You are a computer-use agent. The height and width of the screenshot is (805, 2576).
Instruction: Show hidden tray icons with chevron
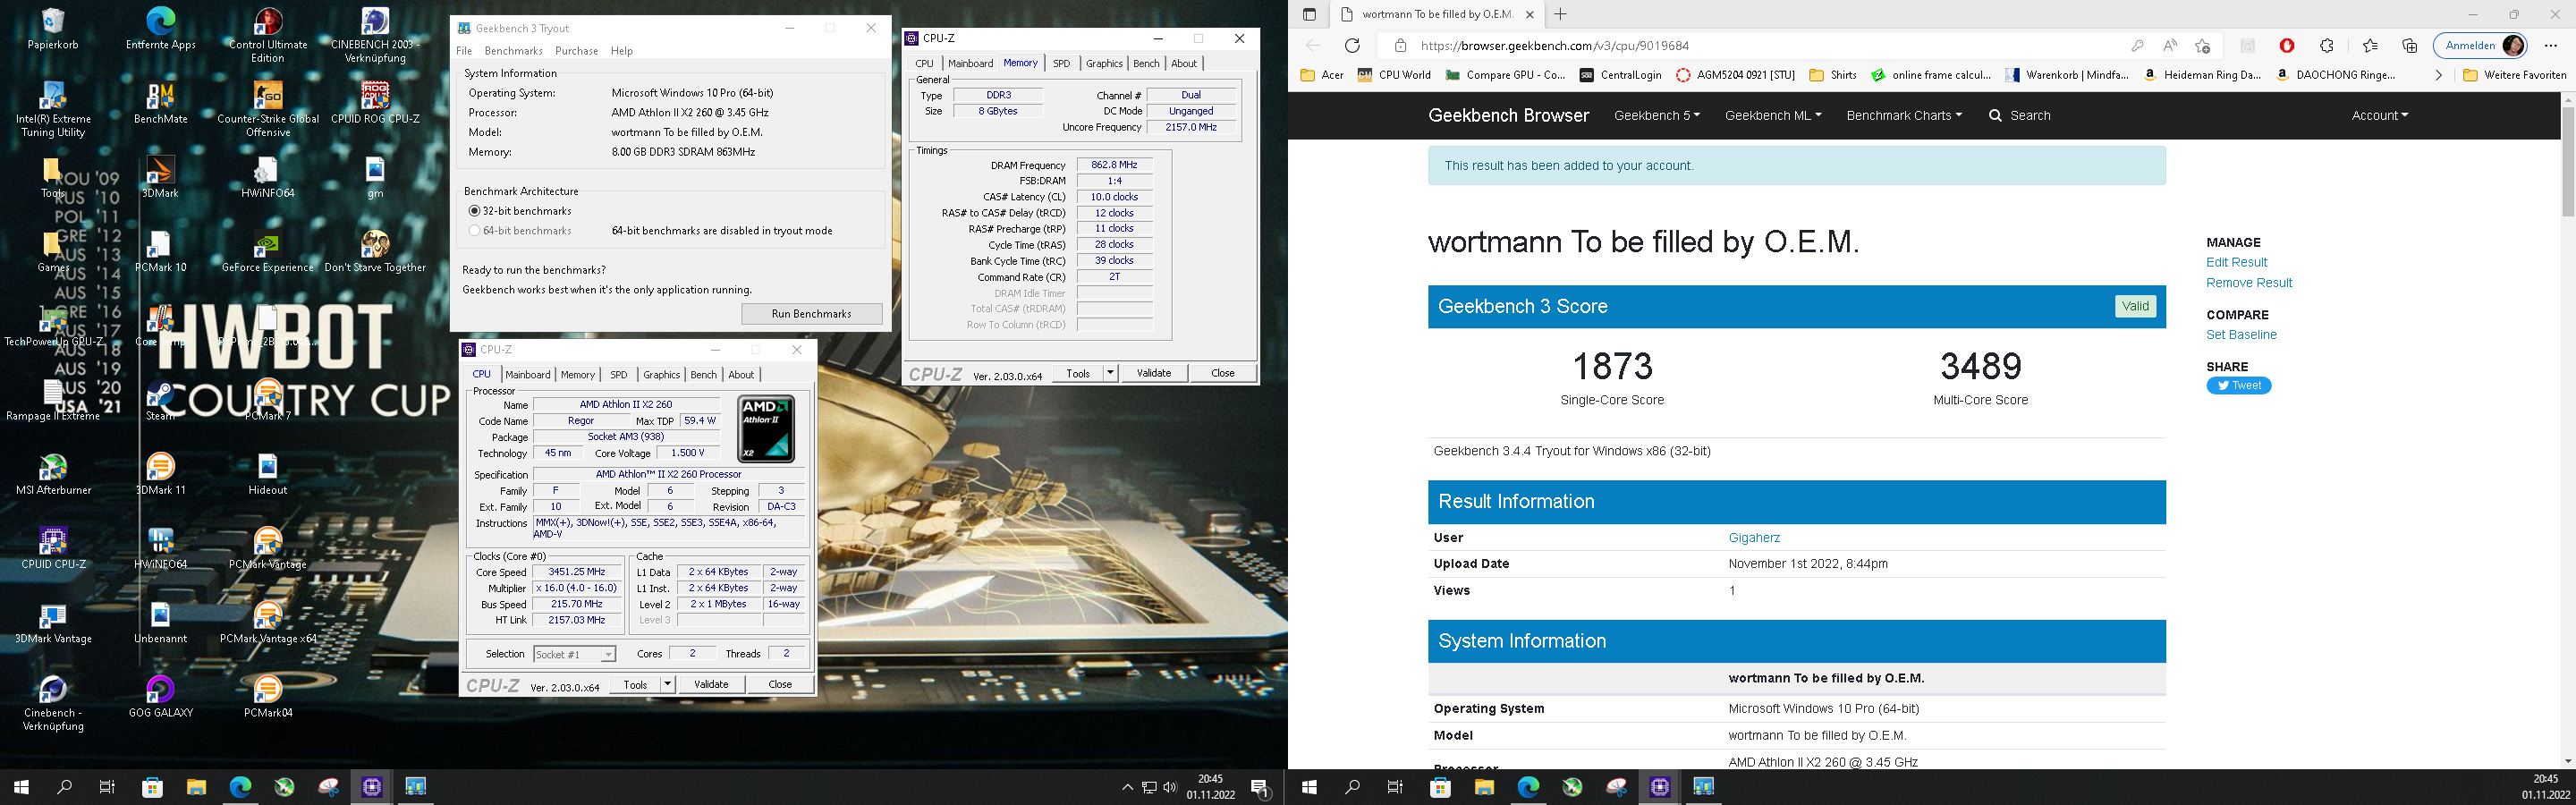(x=1127, y=788)
